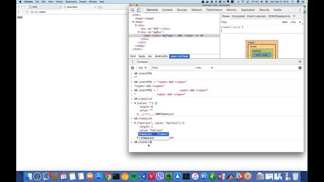Screen dimensions: 324x182
Task: Open Spotlight search in menu bar
Action: 293,2
